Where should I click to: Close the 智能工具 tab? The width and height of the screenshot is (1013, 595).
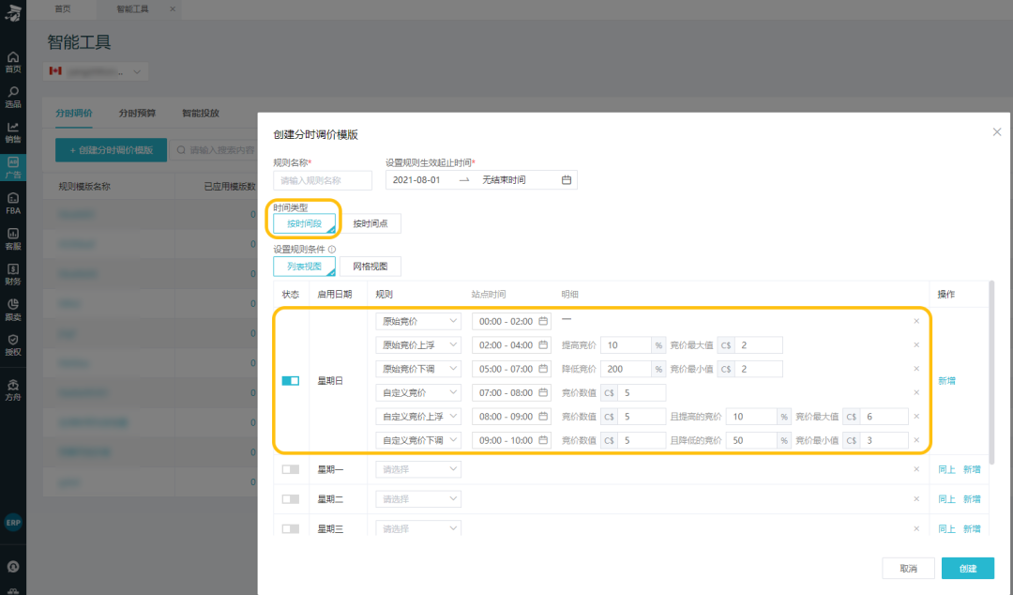(x=173, y=9)
